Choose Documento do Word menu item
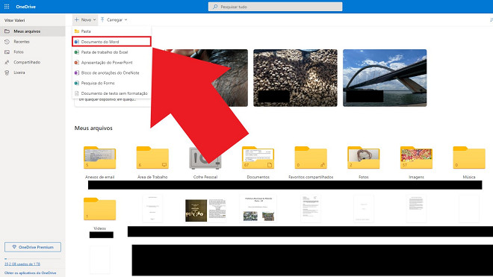 111,42
